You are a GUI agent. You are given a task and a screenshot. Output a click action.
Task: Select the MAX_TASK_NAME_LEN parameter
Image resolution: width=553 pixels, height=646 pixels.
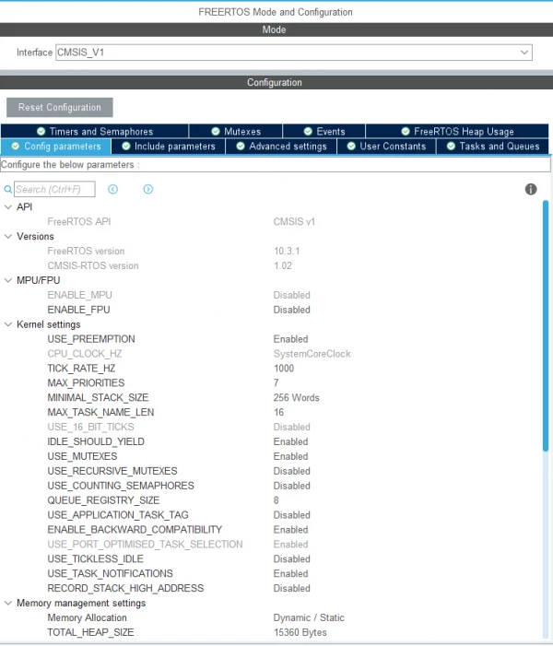(x=100, y=413)
